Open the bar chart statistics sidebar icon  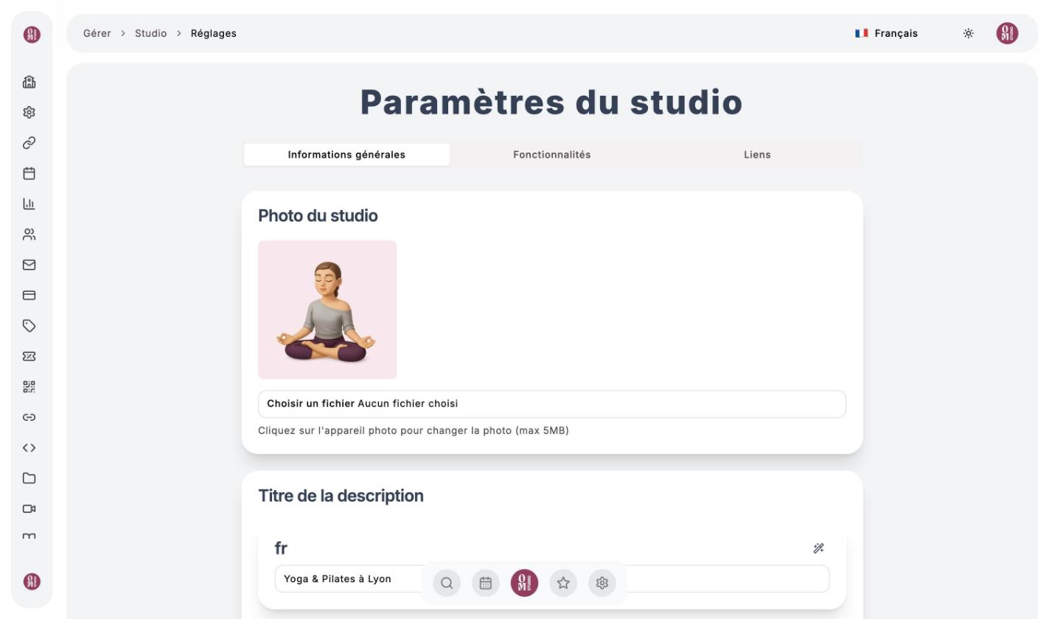[x=29, y=203]
